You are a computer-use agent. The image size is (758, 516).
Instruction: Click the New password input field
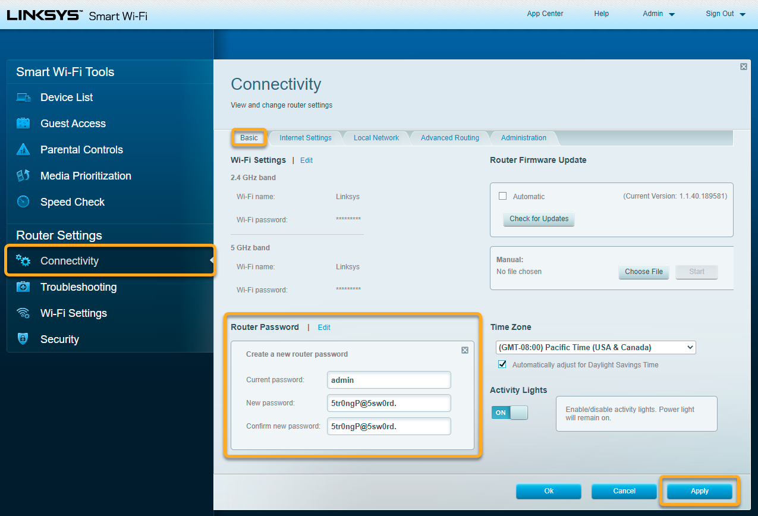coord(389,403)
